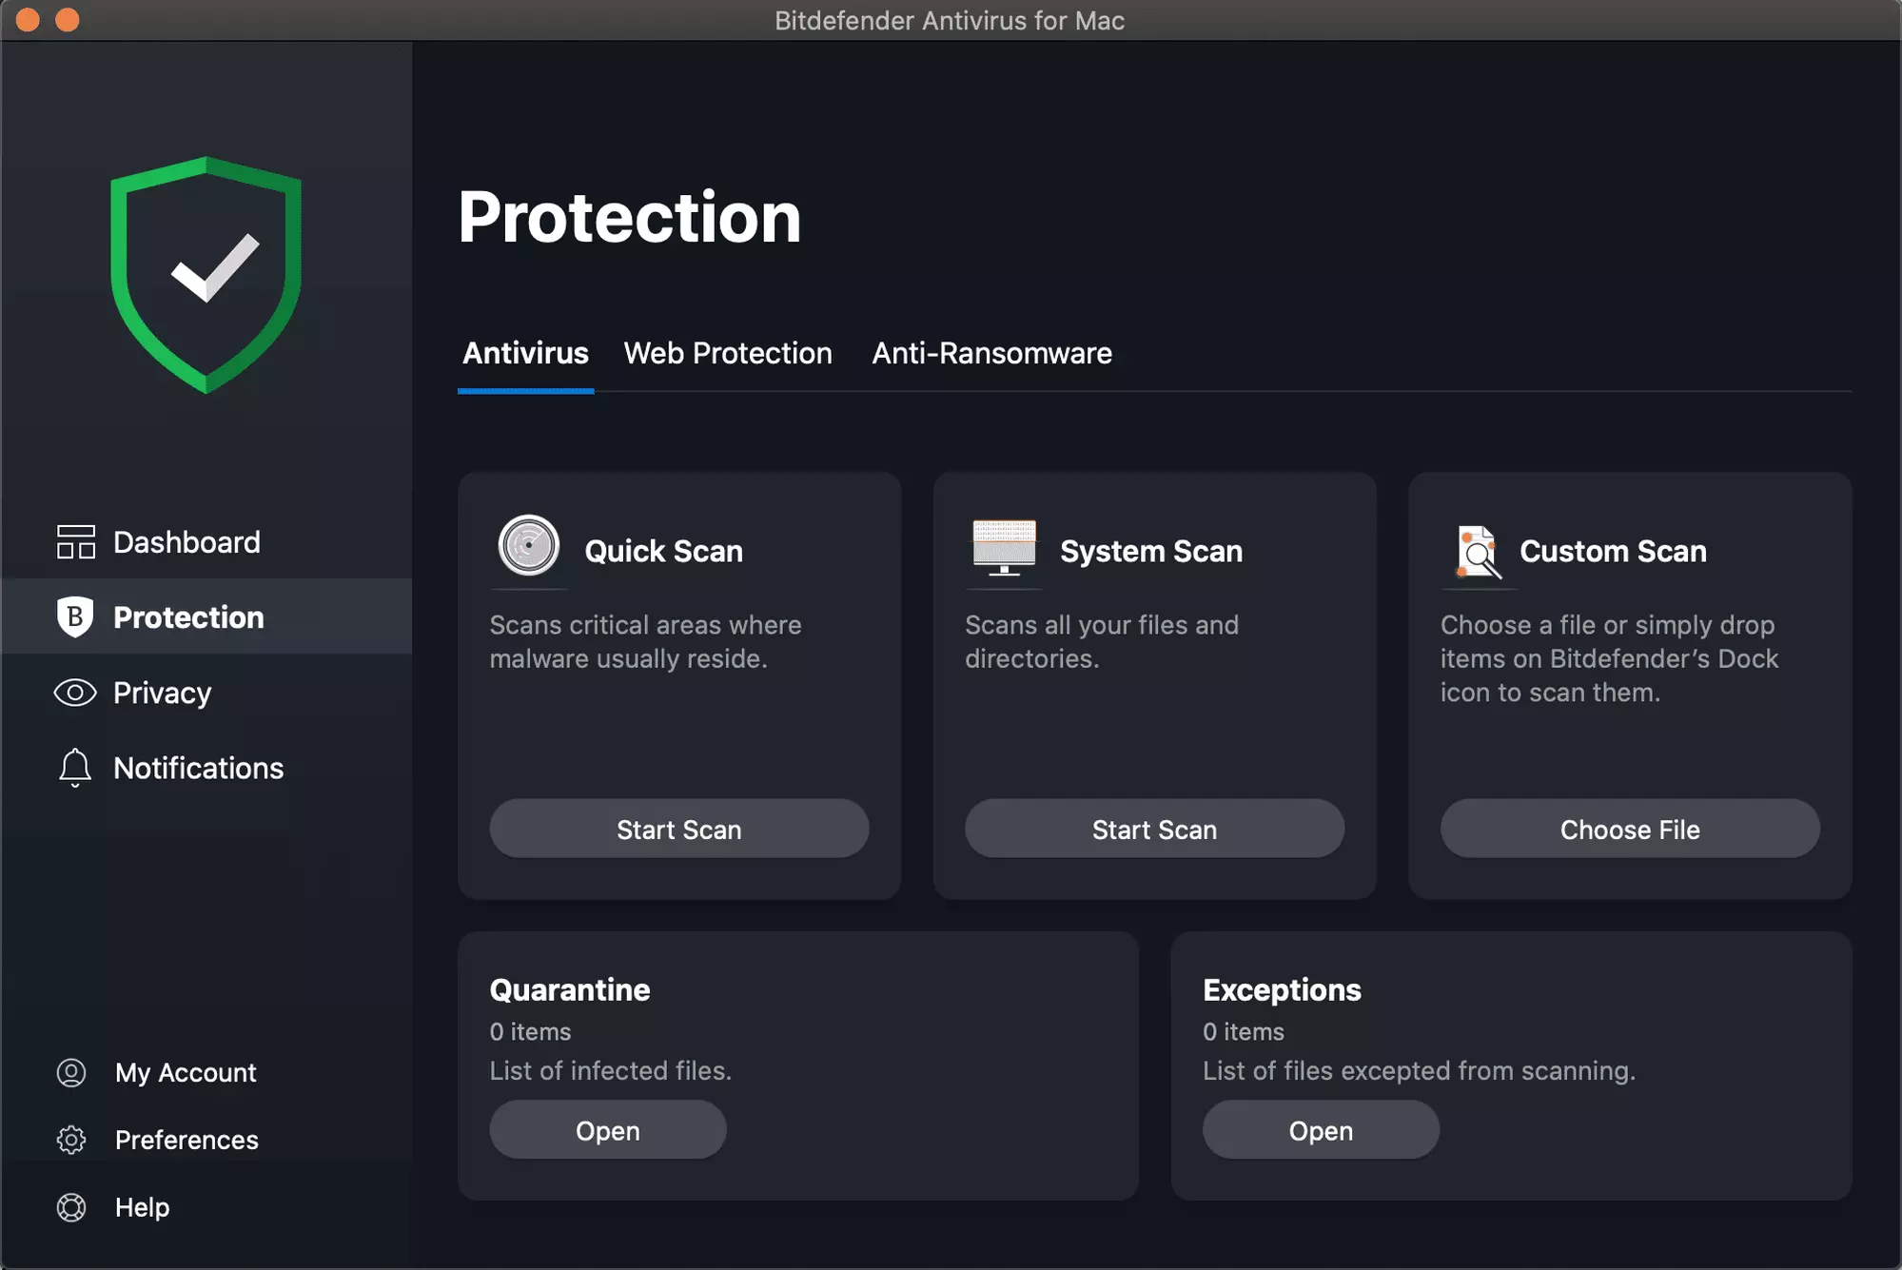
Task: Click the Help question icon
Action: [x=70, y=1204]
